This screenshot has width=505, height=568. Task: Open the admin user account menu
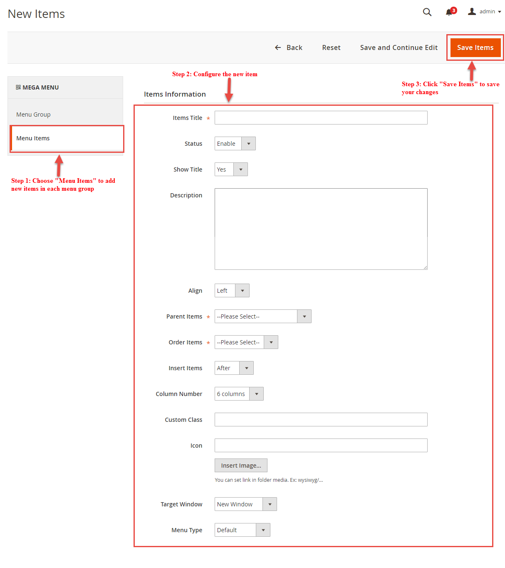[485, 12]
